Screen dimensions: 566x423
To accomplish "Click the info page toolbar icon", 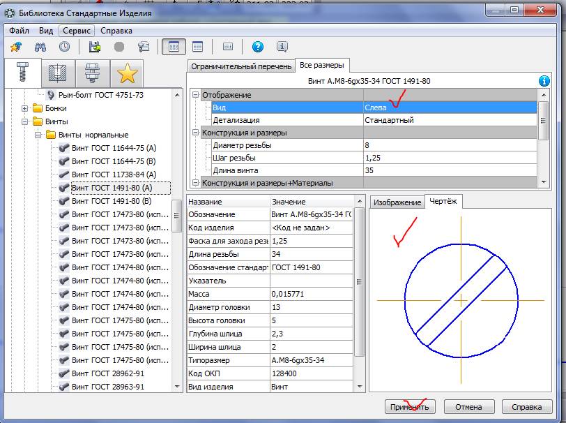I will pos(282,47).
